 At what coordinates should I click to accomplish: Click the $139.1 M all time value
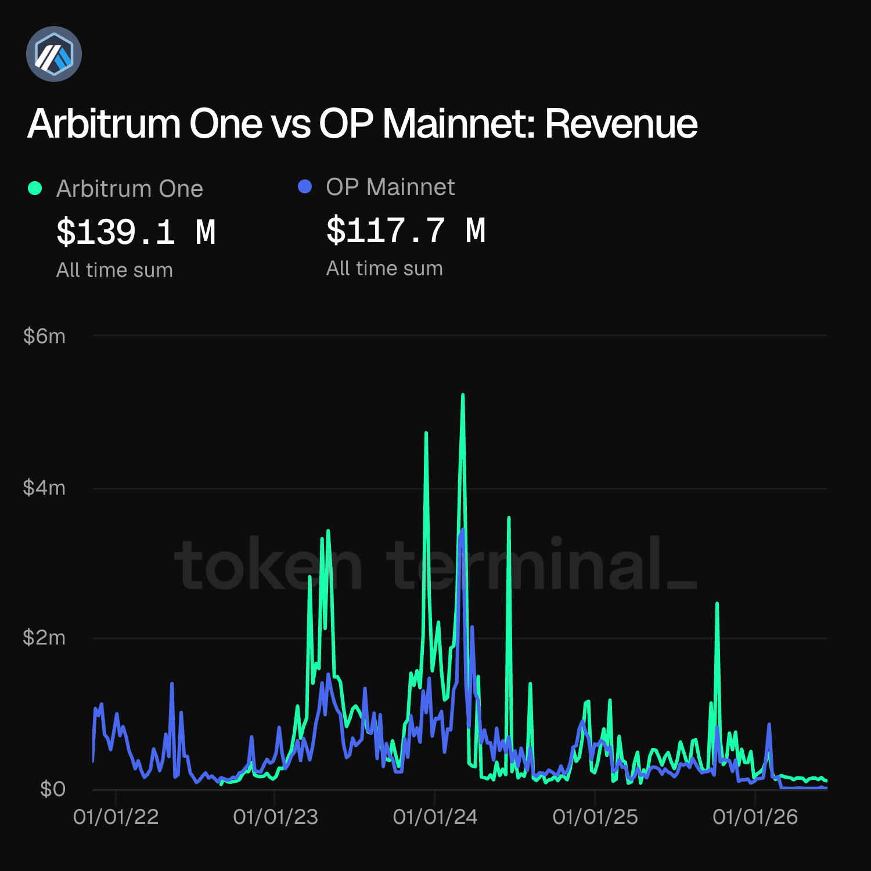(136, 232)
